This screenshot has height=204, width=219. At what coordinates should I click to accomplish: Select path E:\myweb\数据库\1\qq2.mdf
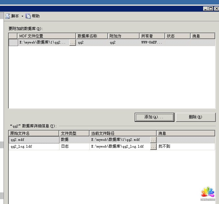(120, 140)
